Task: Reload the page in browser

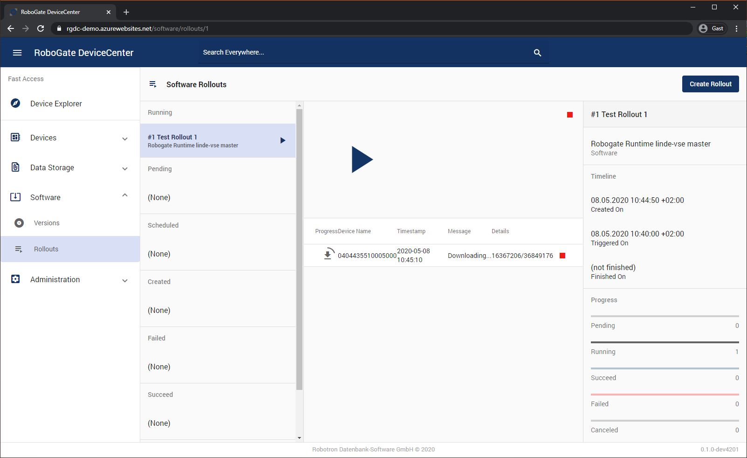Action: 41,28
